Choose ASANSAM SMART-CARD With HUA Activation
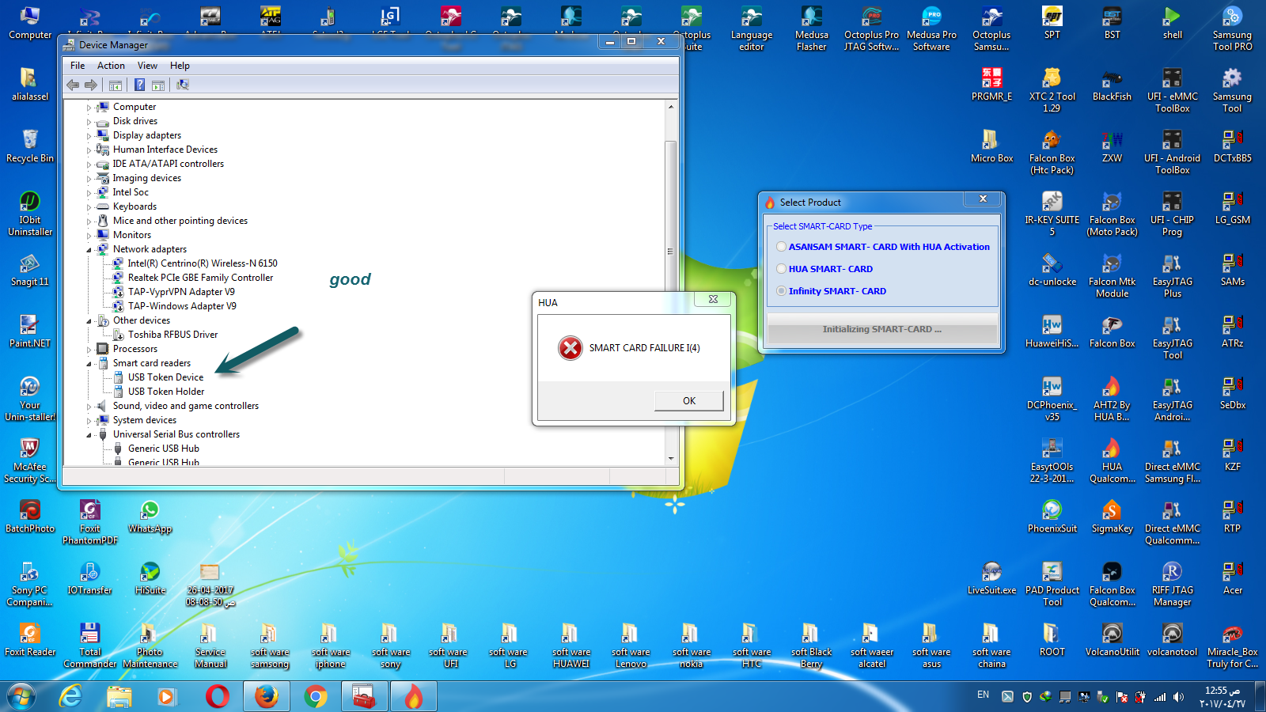The height and width of the screenshot is (712, 1266). (782, 247)
